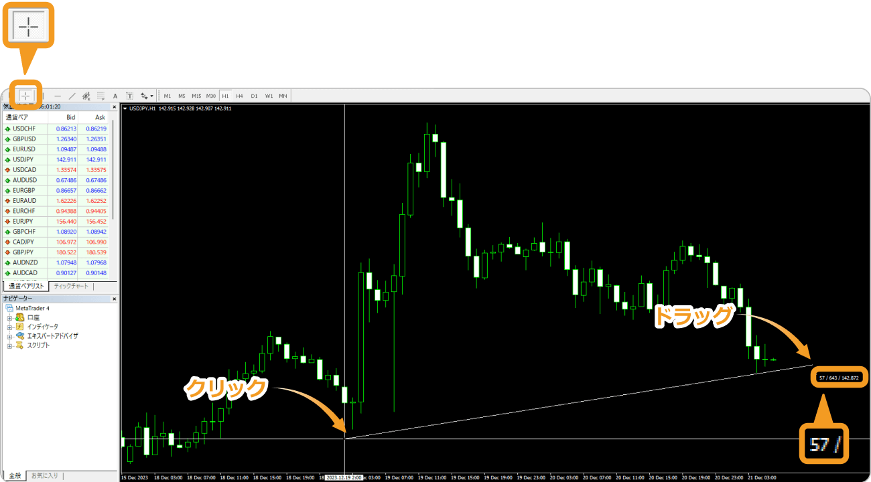Click the Bid column header
Screen dimensions: 871x482
[63, 117]
